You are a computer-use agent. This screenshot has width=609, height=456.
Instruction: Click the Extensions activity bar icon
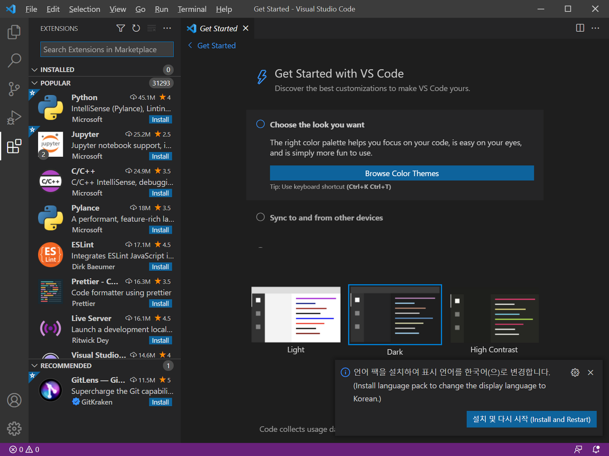(14, 146)
